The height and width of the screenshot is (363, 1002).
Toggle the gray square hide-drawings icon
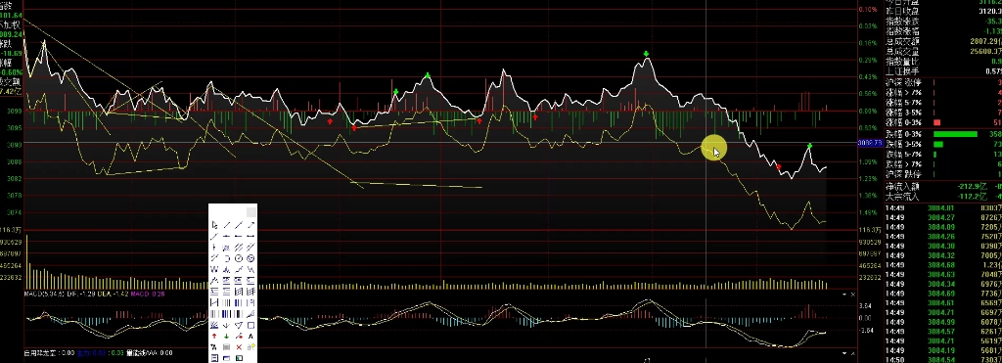click(x=226, y=347)
